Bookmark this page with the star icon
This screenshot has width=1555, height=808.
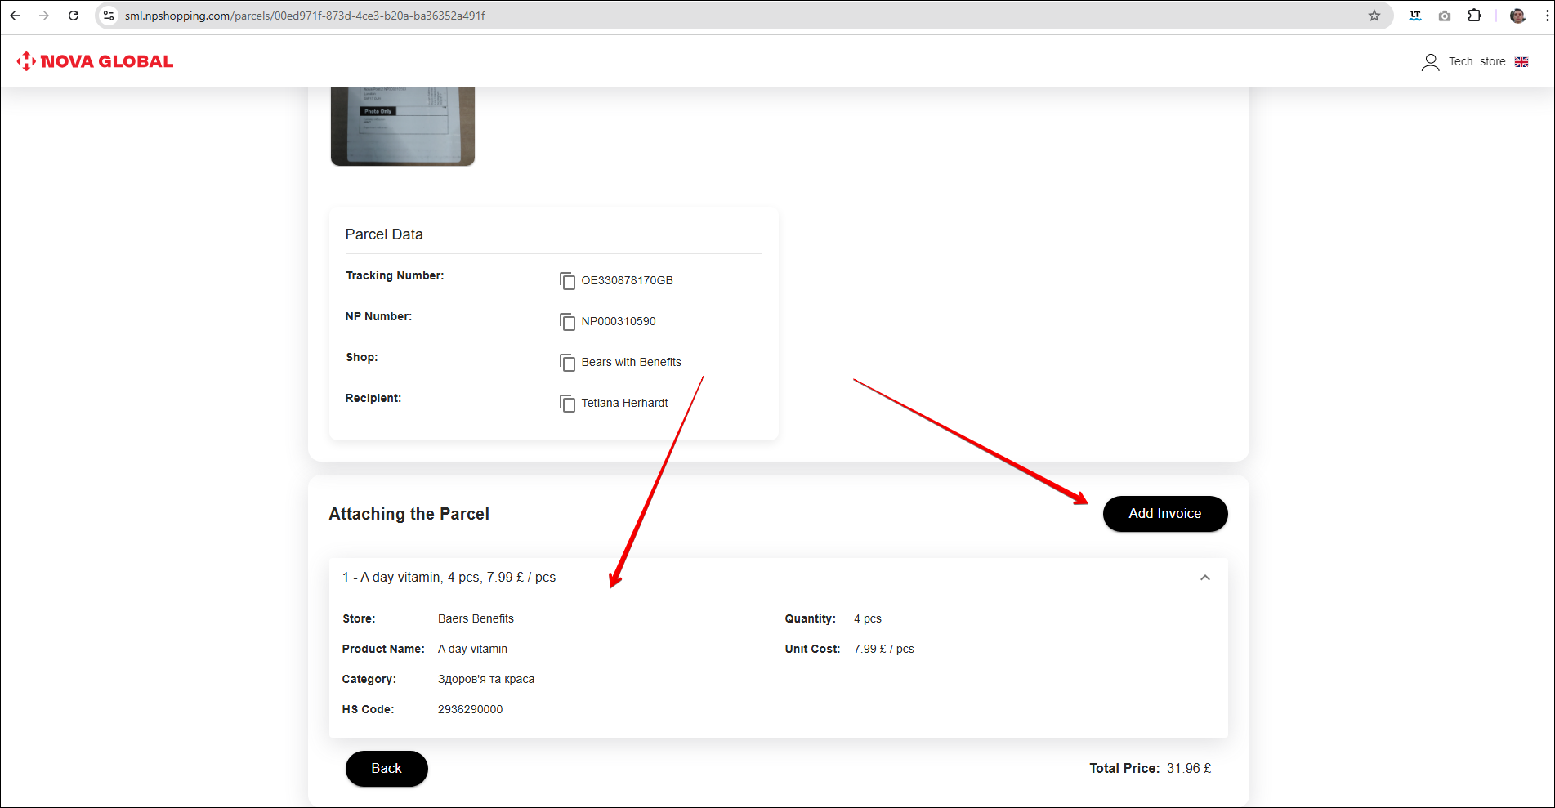click(x=1374, y=16)
